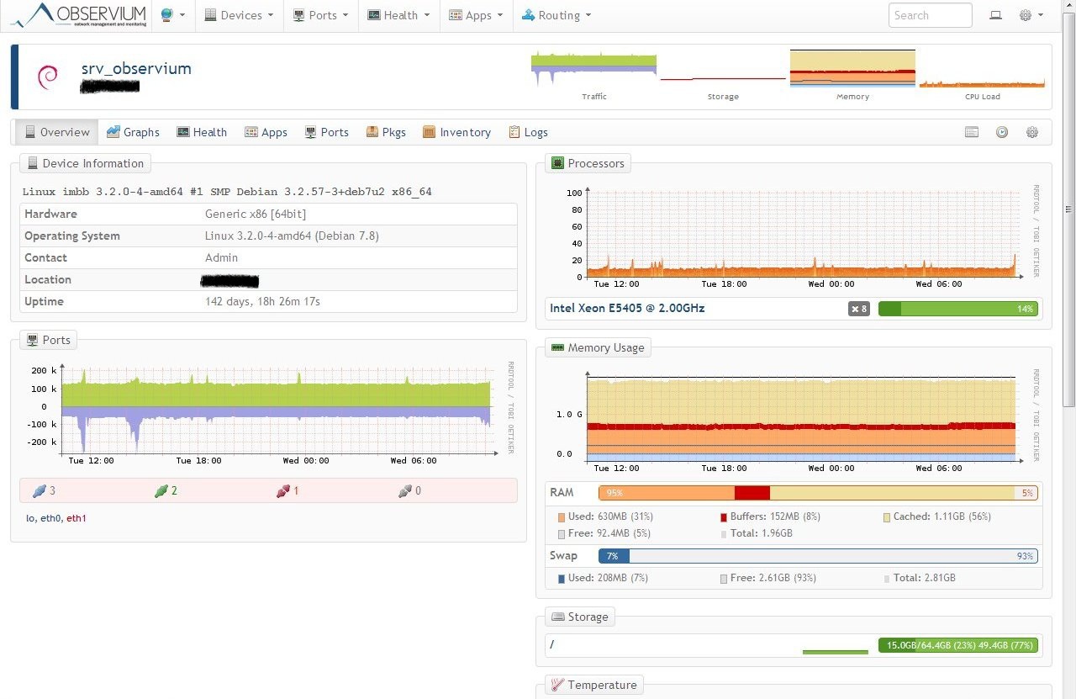Open the Traffic mini graph
This screenshot has height=699, width=1076.
[x=593, y=69]
